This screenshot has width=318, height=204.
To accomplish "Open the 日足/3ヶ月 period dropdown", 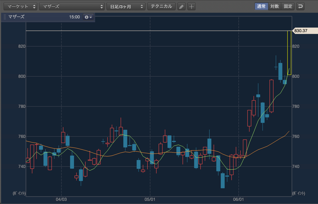I will 126,6.
